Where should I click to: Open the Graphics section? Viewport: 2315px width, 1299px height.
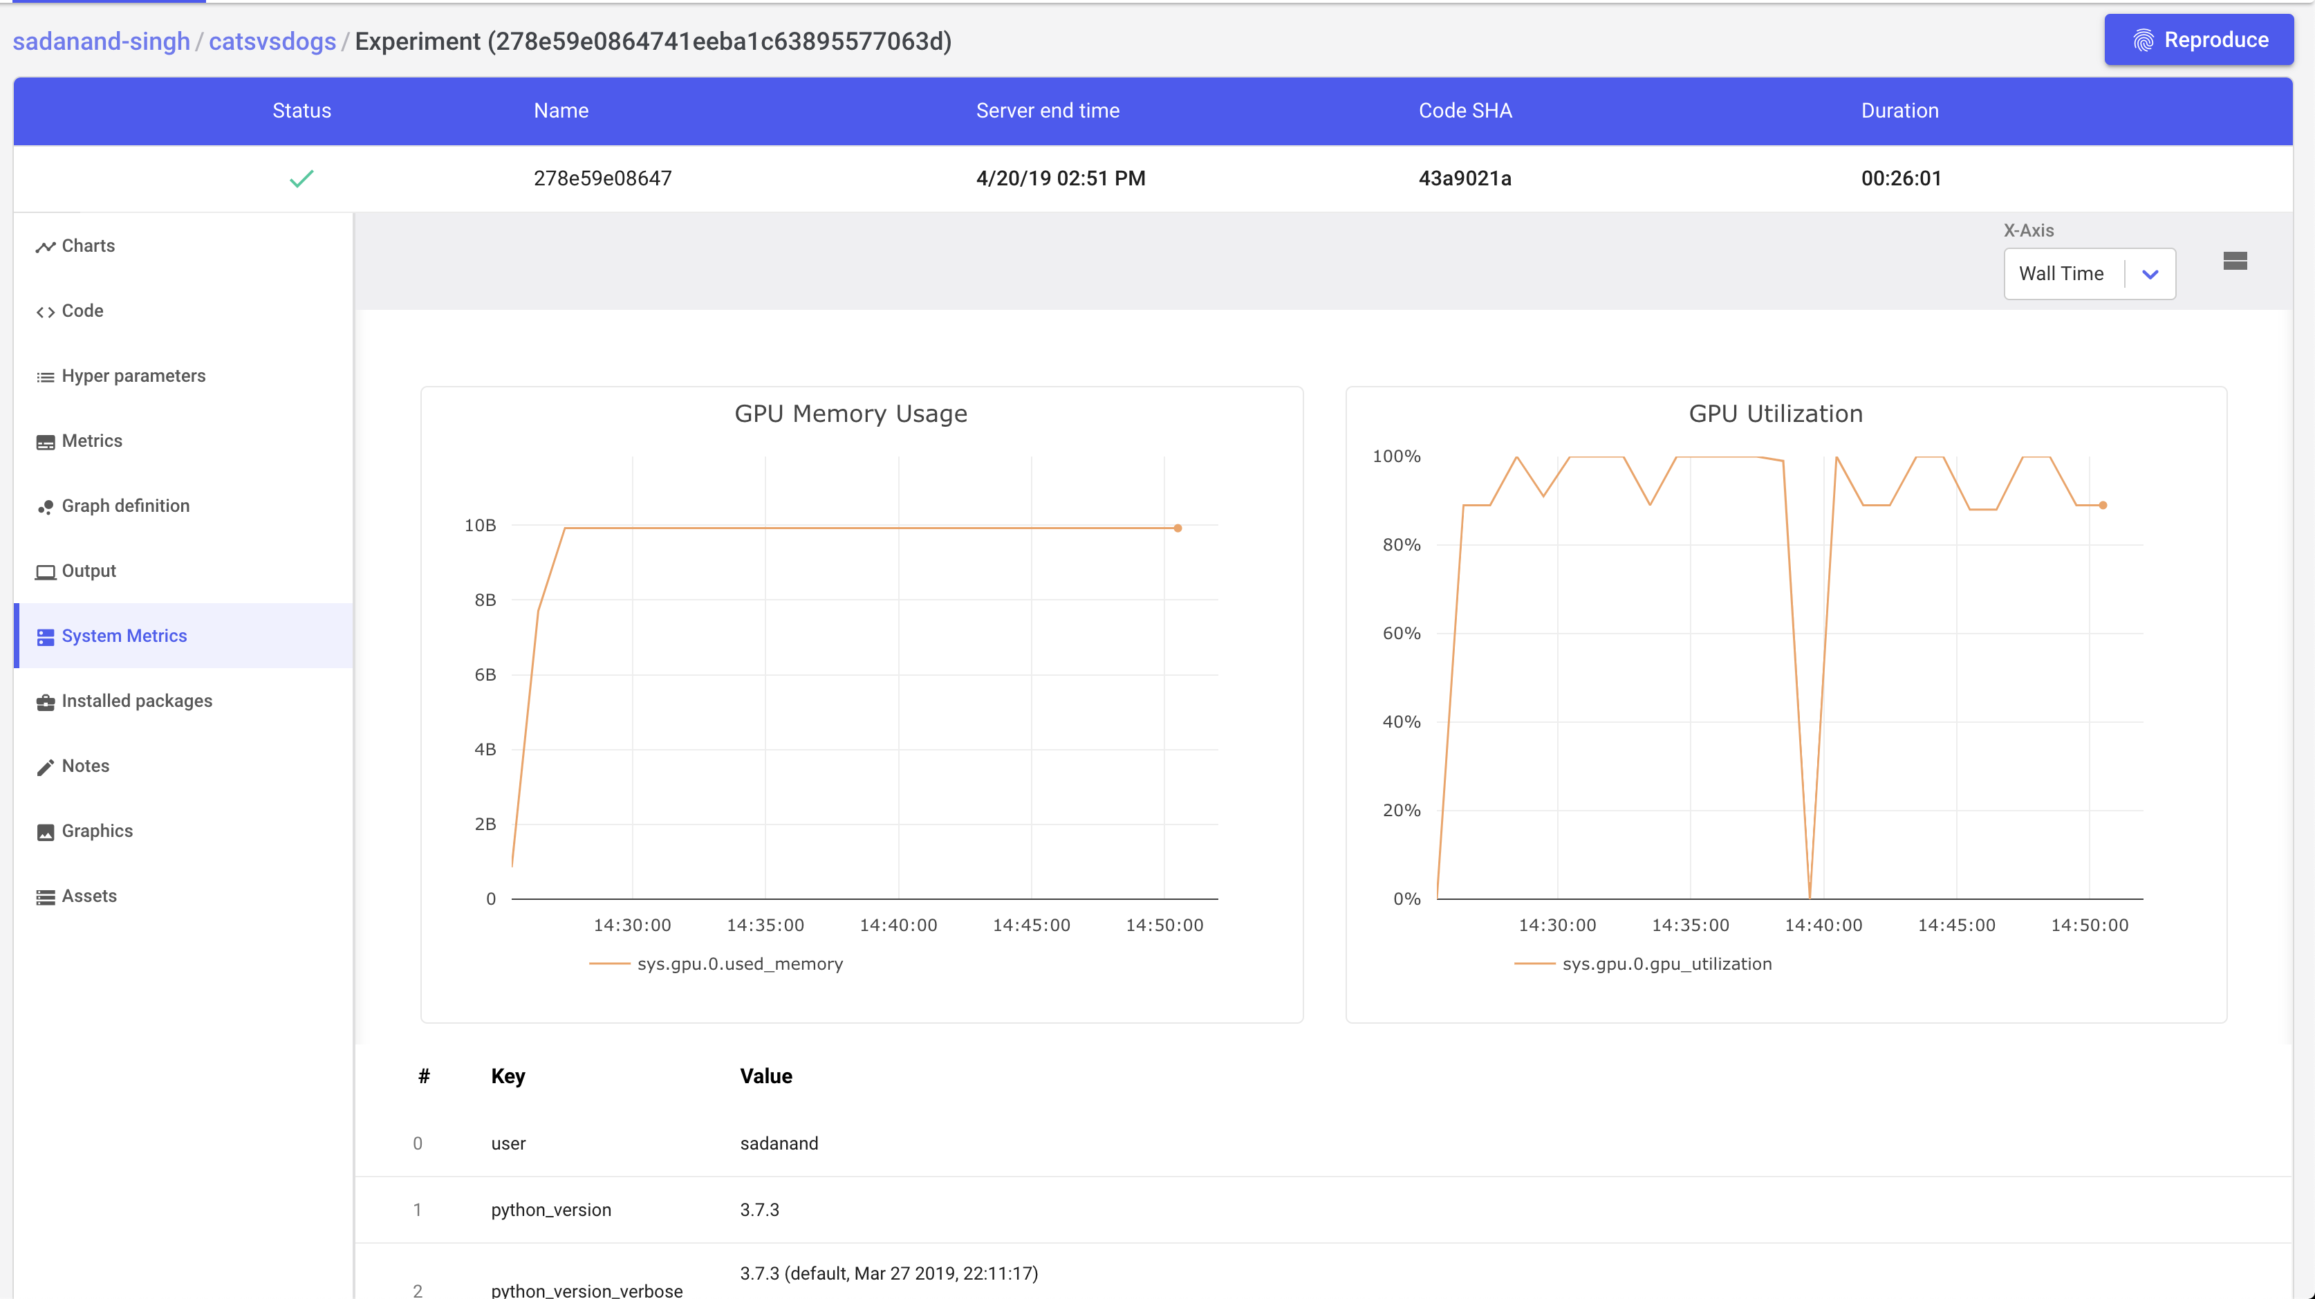pyautogui.click(x=184, y=831)
